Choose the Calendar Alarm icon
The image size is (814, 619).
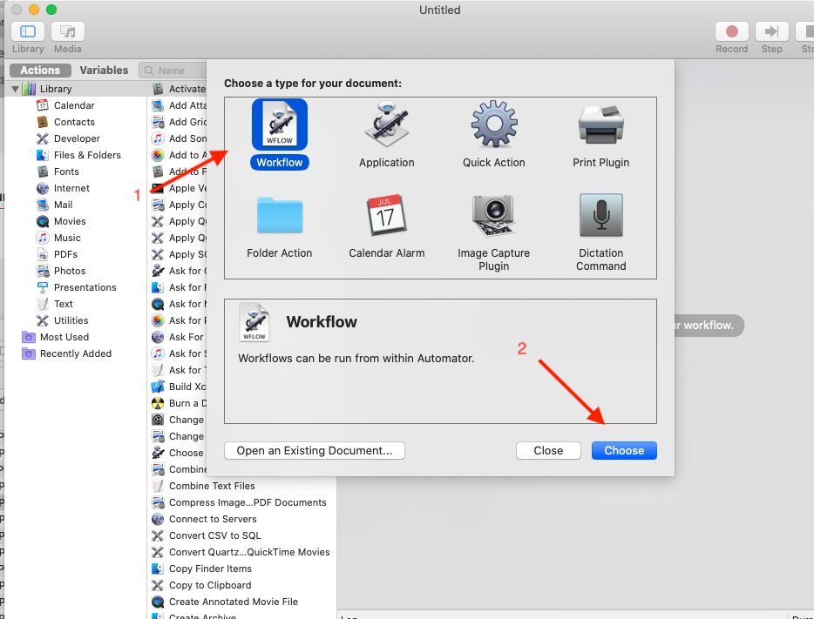pos(386,216)
